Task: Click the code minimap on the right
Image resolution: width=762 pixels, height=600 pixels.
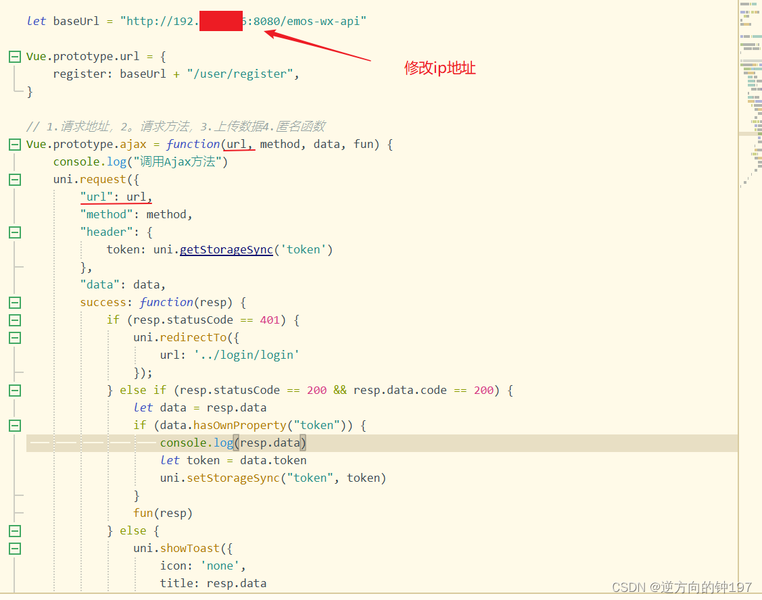Action: pos(751,95)
